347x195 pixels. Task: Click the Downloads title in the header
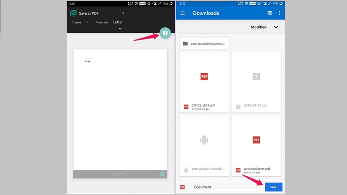tap(206, 13)
